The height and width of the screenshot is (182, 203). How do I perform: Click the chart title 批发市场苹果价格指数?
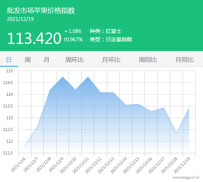pos(41,10)
